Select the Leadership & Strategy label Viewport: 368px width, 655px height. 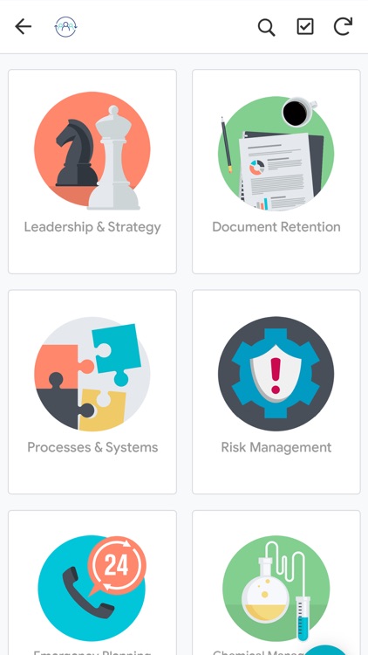92,227
